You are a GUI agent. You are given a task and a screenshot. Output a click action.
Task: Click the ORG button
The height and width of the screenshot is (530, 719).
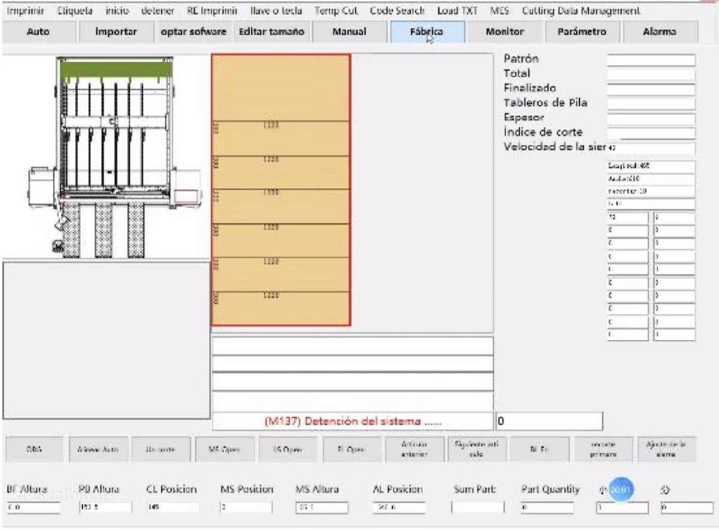click(x=34, y=449)
